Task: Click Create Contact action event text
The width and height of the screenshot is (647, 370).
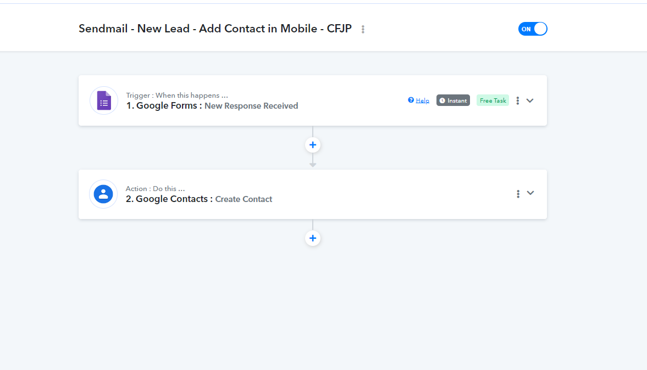Action: (244, 199)
